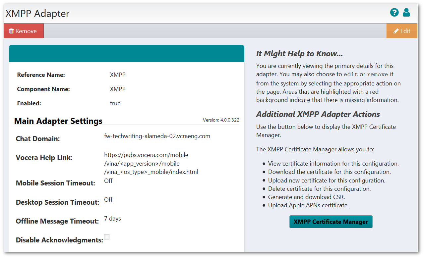
Task: Click the Mobile Session Timeout label
Action: point(55,183)
